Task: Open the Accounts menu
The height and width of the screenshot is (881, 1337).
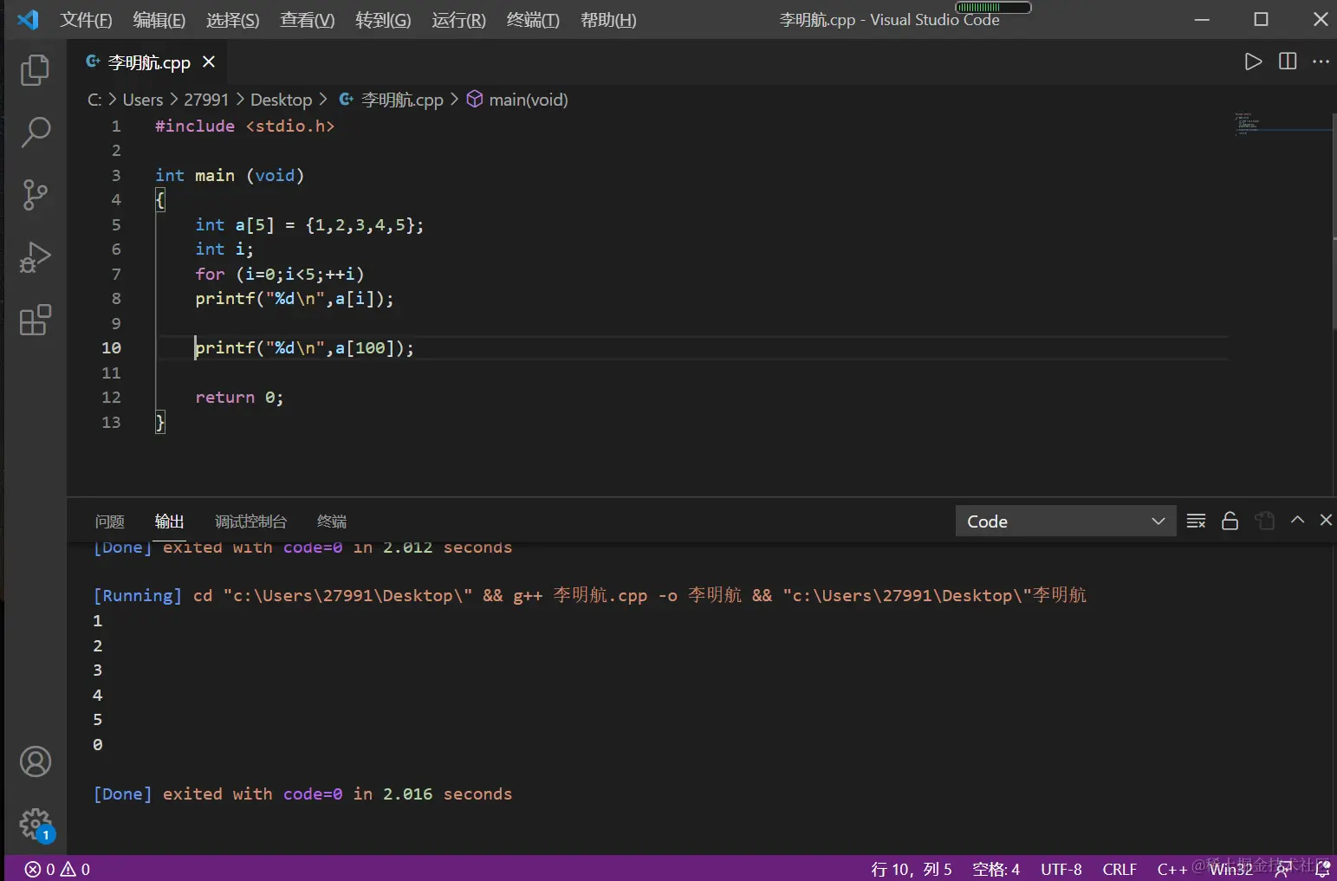Action: tap(36, 761)
